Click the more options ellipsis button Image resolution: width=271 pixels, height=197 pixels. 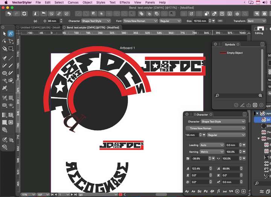(220, 21)
